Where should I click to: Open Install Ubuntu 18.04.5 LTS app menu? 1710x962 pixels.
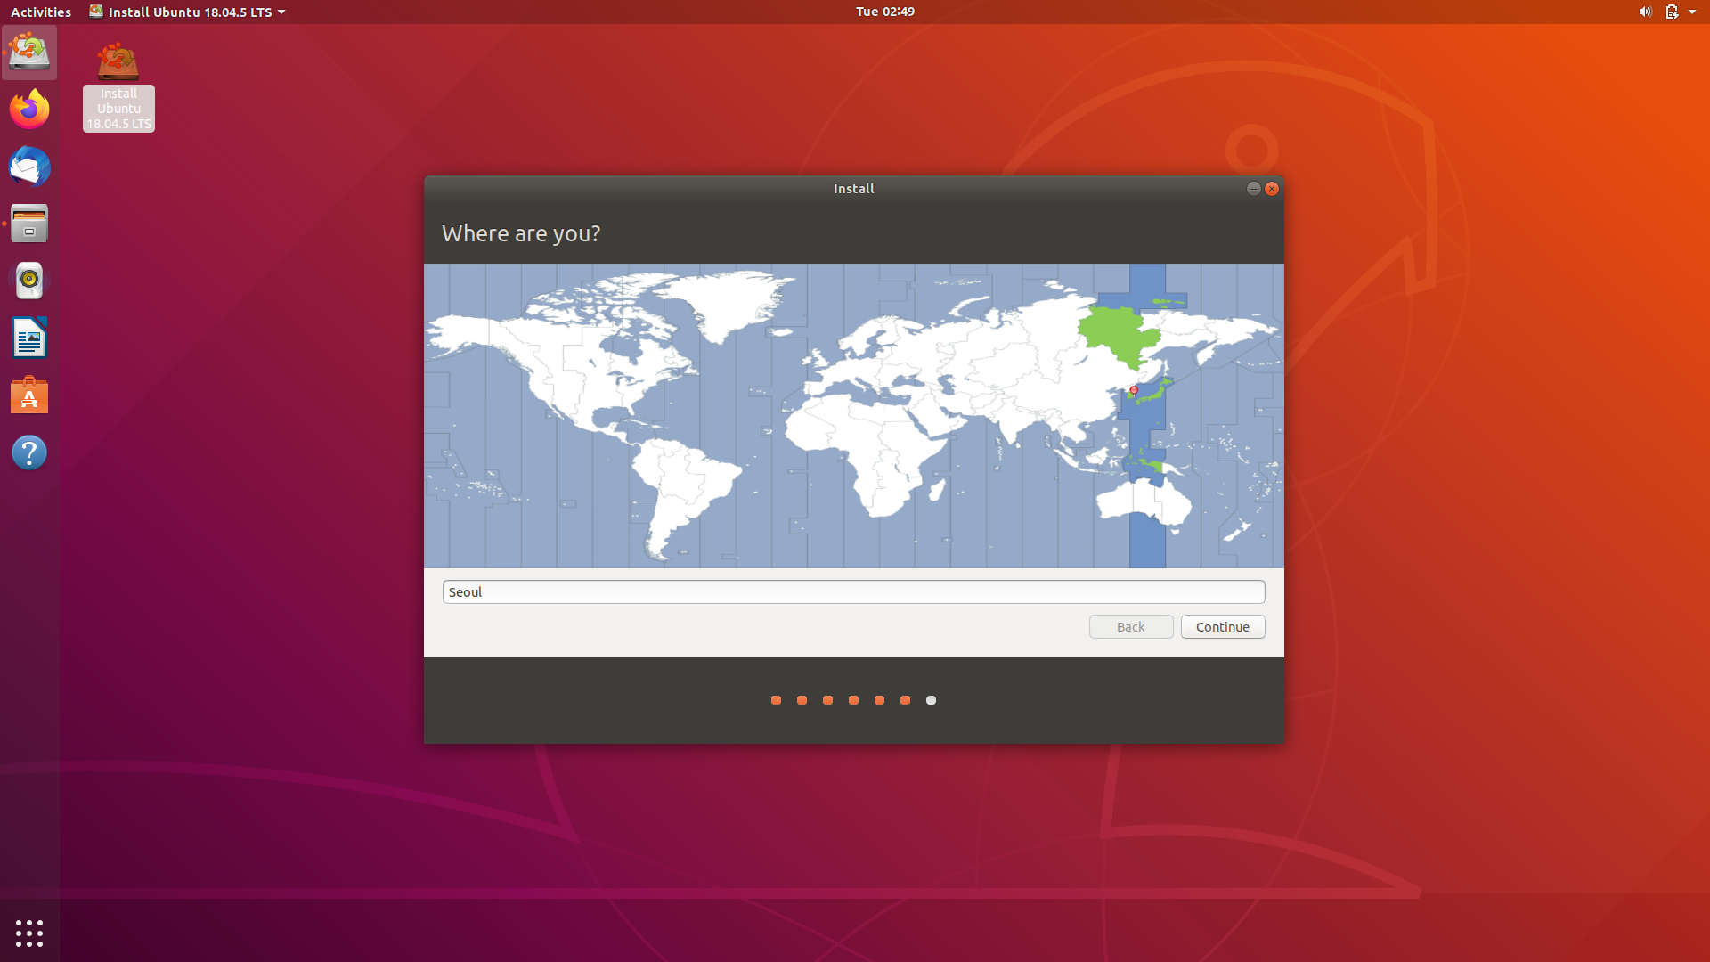tap(187, 12)
